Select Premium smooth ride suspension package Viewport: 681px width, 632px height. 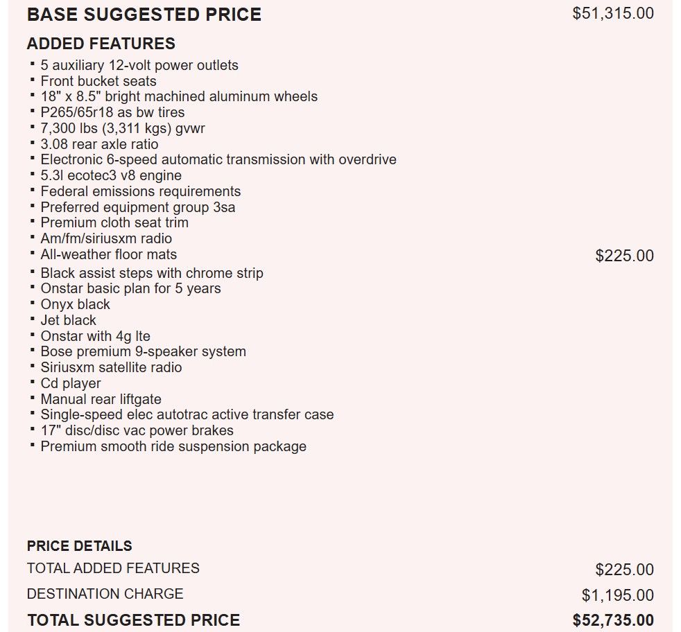click(173, 446)
